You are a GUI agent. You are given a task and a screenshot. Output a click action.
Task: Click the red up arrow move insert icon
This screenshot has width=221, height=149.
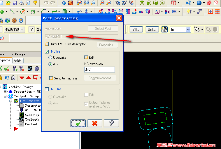click(x=29, y=78)
